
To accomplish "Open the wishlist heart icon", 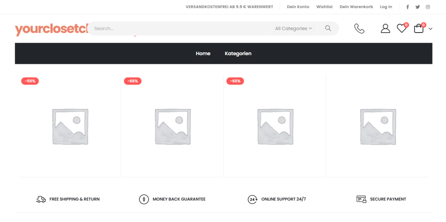I will (x=401, y=29).
